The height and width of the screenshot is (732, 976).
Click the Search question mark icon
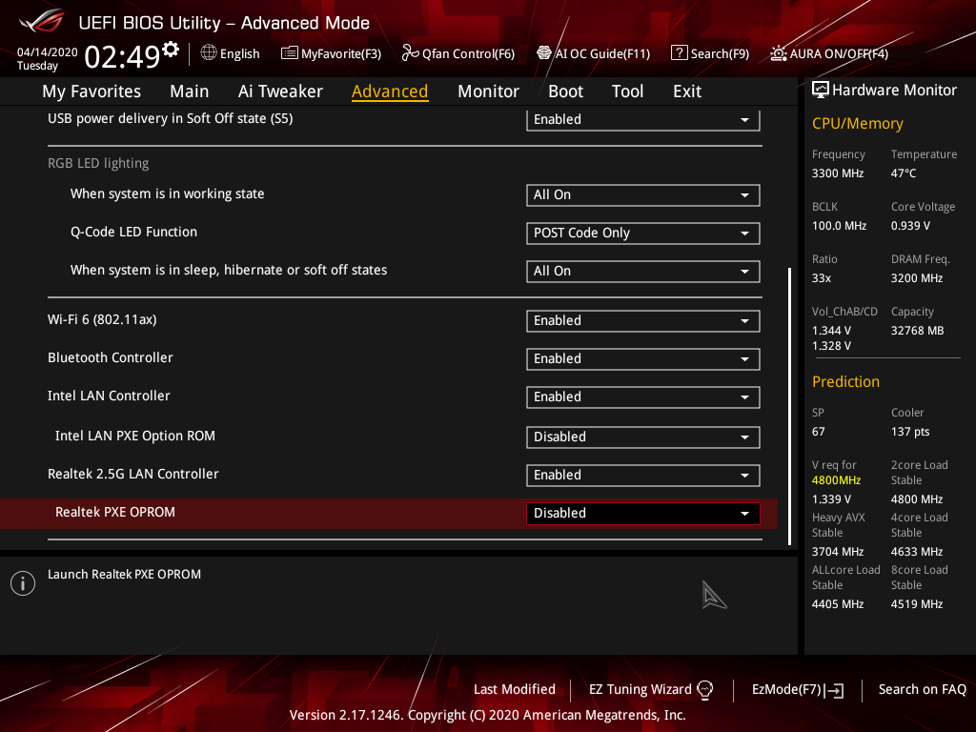click(x=679, y=53)
